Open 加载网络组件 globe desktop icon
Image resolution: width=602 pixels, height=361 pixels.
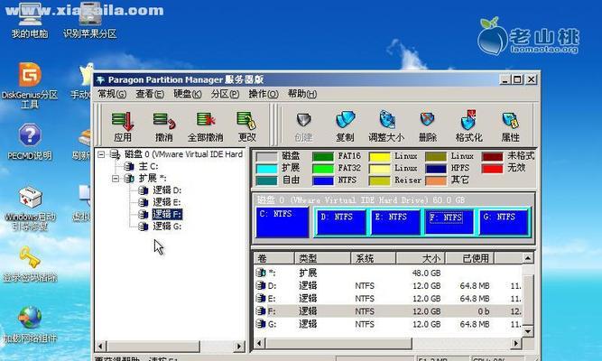point(30,324)
